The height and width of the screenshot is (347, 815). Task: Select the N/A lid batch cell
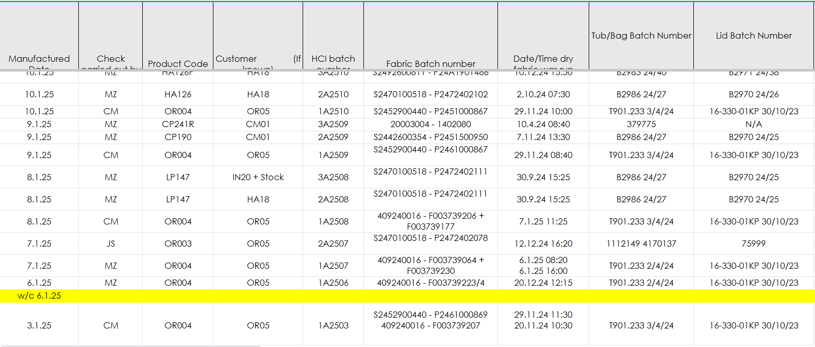pyautogui.click(x=754, y=124)
